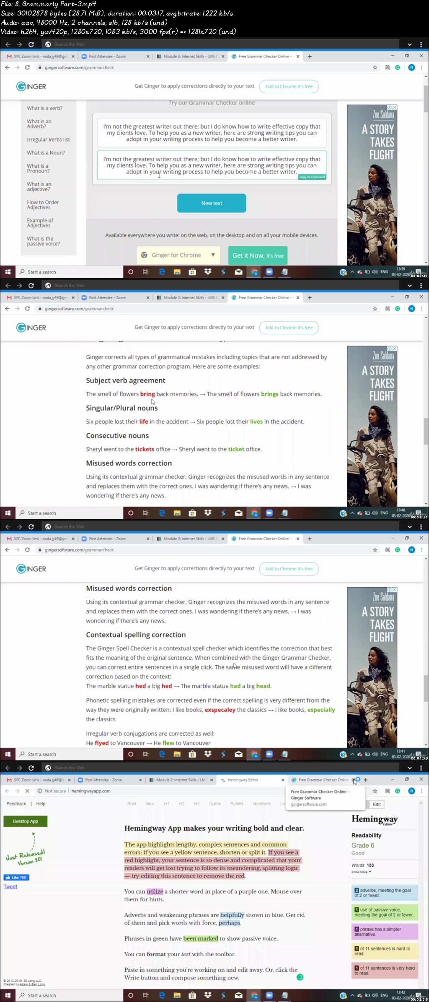429x1002 pixels.
Task: Click Windows Start button below Hemingway page
Action: (x=8, y=995)
